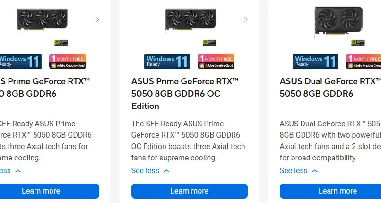Click NVIDIA badge below ASUS Dual image

click(x=357, y=42)
